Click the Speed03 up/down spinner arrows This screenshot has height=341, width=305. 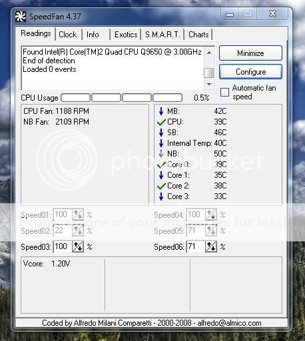(x=78, y=246)
